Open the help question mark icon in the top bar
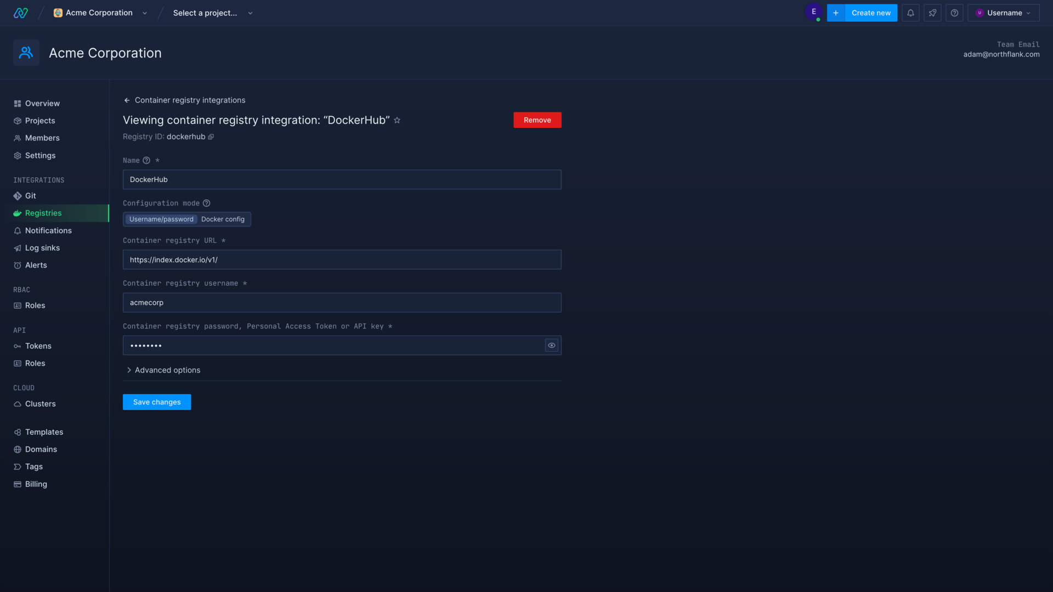The height and width of the screenshot is (592, 1053). click(x=954, y=13)
